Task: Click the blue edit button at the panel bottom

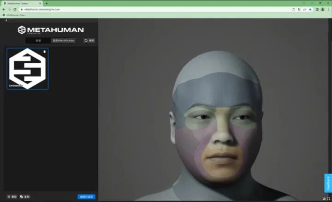Action: (x=86, y=197)
